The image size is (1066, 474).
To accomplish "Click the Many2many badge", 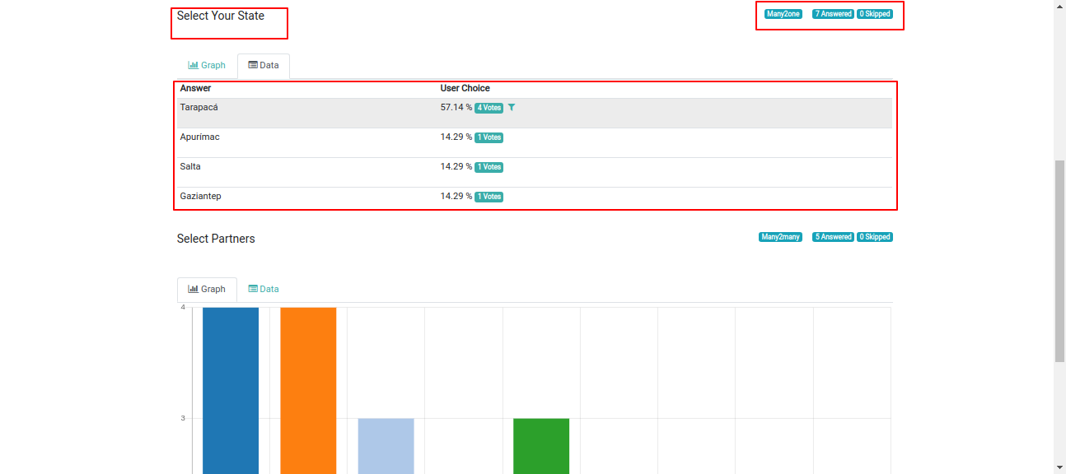I will point(780,237).
